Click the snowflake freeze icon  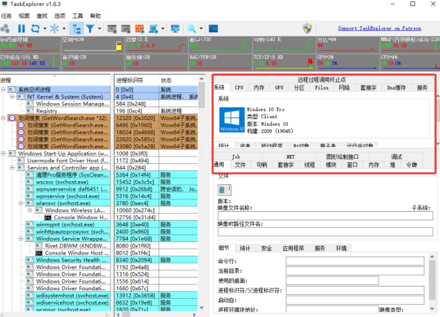(x=55, y=29)
